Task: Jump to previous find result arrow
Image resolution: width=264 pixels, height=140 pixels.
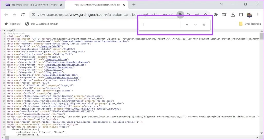Action: click(x=187, y=25)
